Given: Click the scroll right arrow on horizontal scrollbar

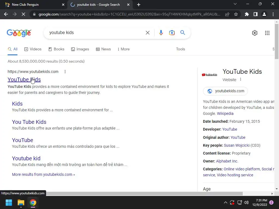Looking at the screenshot, I should [272, 193].
